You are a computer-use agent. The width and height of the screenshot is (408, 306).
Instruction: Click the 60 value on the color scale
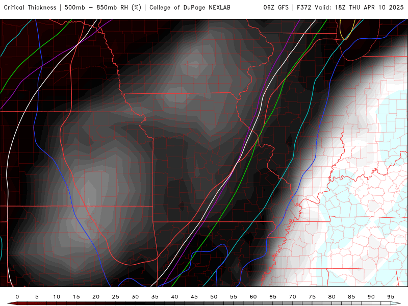(253, 297)
